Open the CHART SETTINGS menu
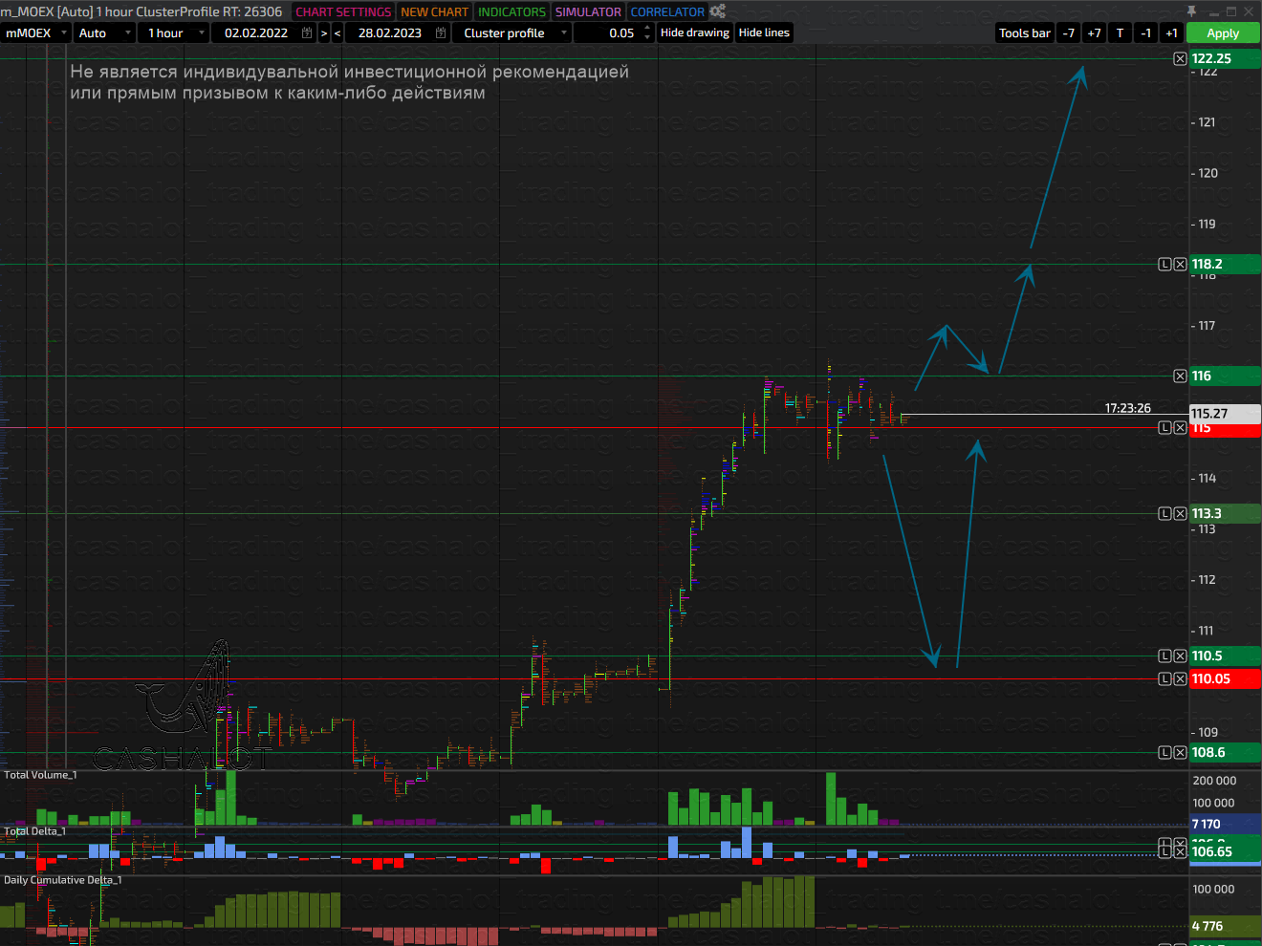The height and width of the screenshot is (946, 1262). tap(343, 11)
